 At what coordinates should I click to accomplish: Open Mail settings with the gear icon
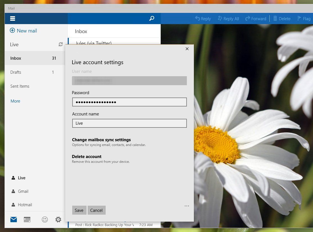(x=58, y=219)
